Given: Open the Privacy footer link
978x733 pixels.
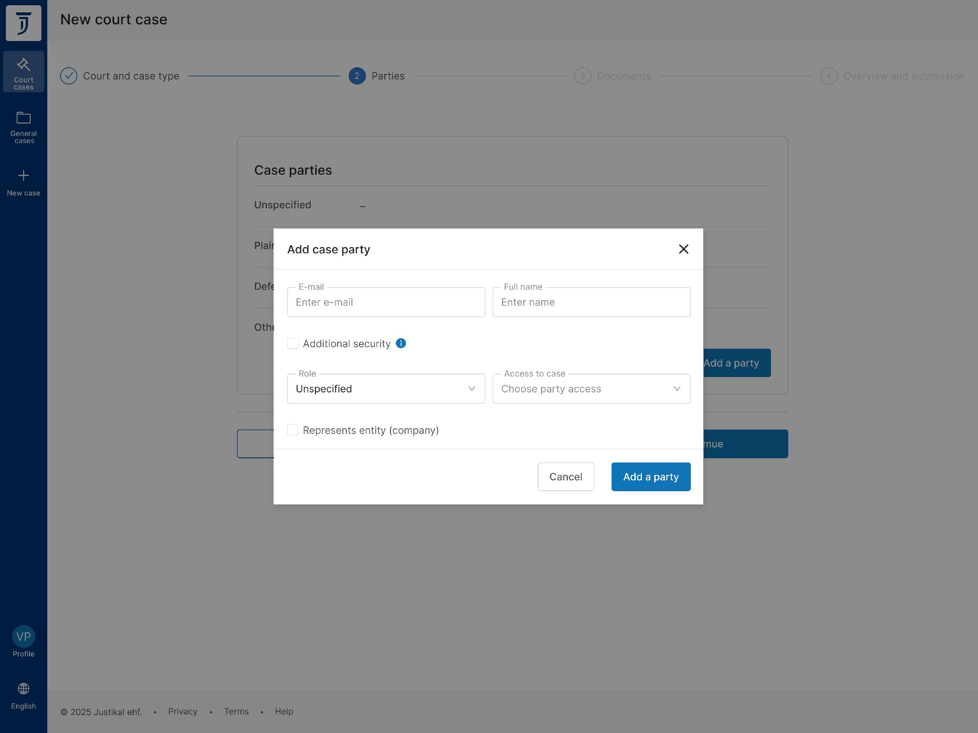Looking at the screenshot, I should coord(183,711).
